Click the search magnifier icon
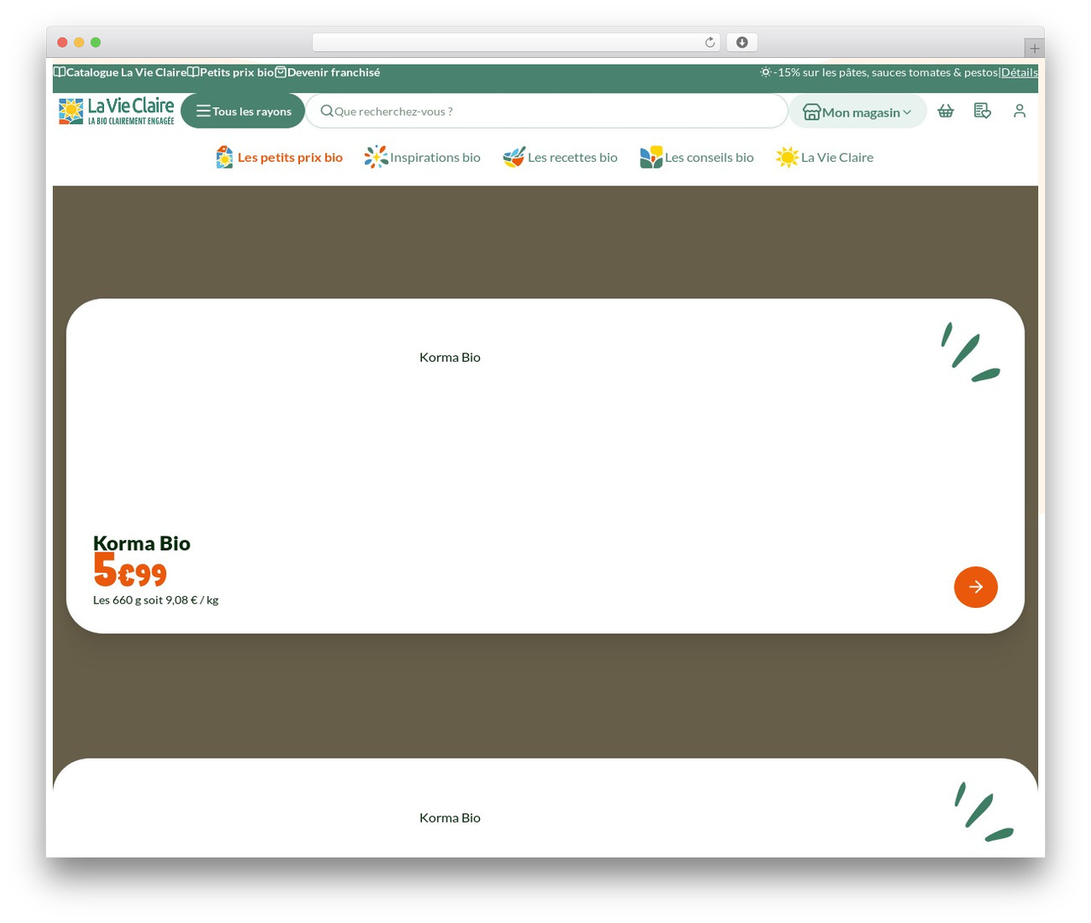Viewport: 1091px width, 923px height. [x=326, y=111]
